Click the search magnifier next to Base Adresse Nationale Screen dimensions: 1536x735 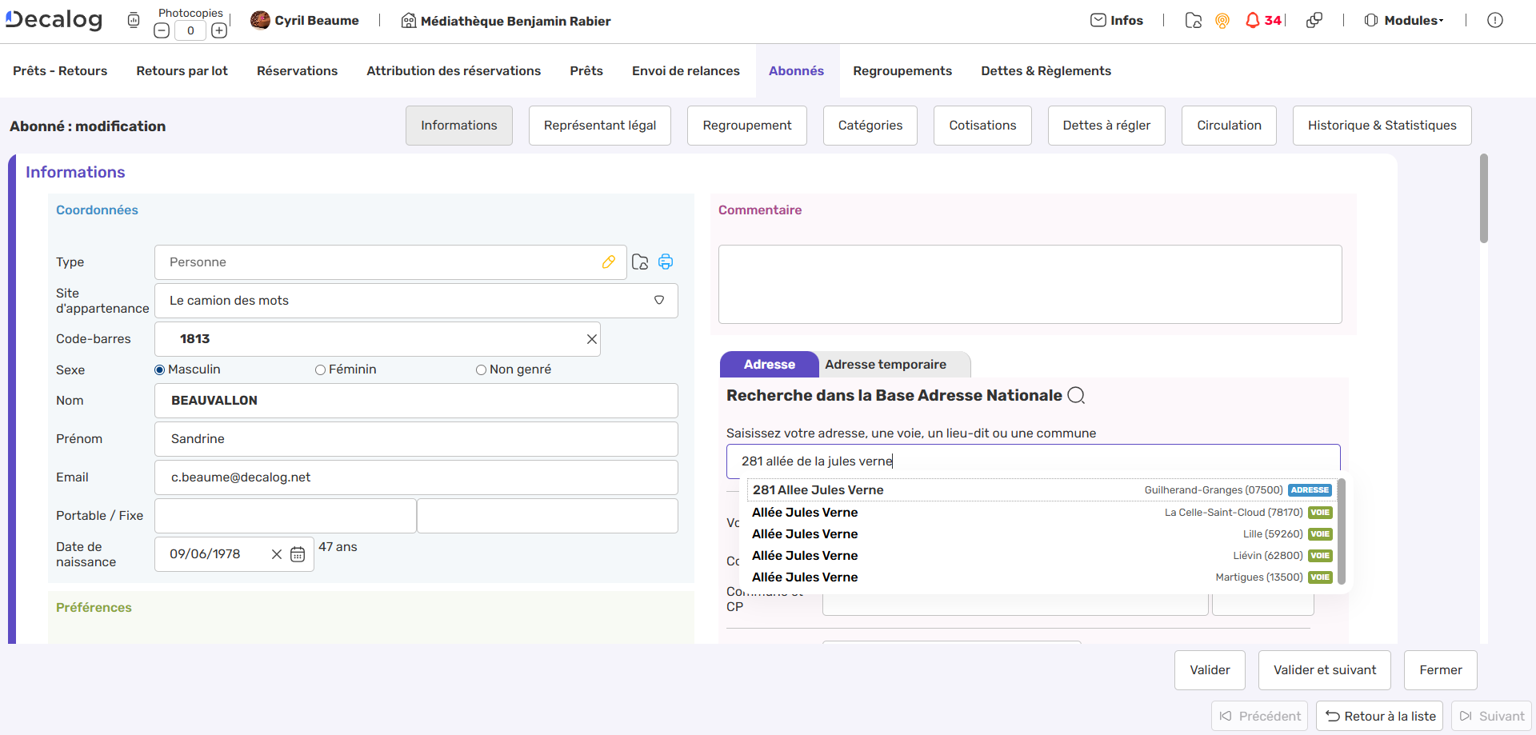click(1077, 396)
